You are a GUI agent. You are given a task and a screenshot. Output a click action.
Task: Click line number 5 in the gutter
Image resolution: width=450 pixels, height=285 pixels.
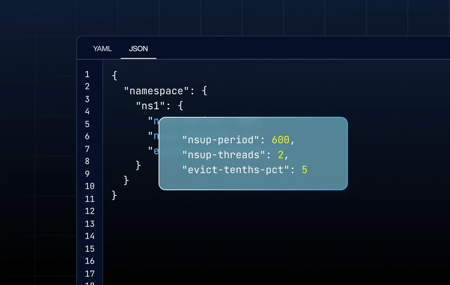tap(87, 124)
